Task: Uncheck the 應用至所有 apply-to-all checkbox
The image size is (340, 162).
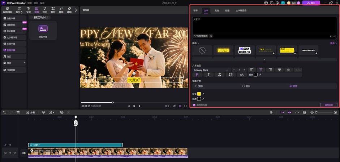Action: click(x=194, y=105)
